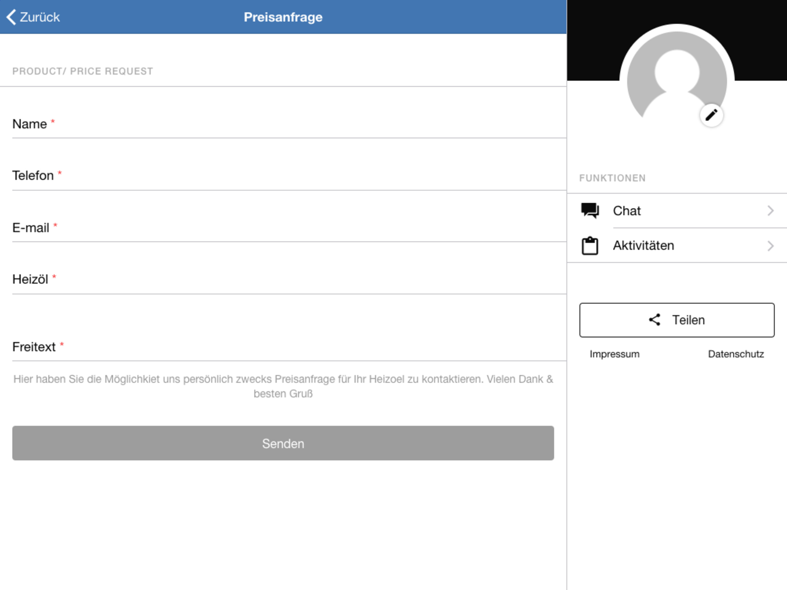The width and height of the screenshot is (787, 590).
Task: Click the Preisanfrage page title
Action: tap(283, 17)
